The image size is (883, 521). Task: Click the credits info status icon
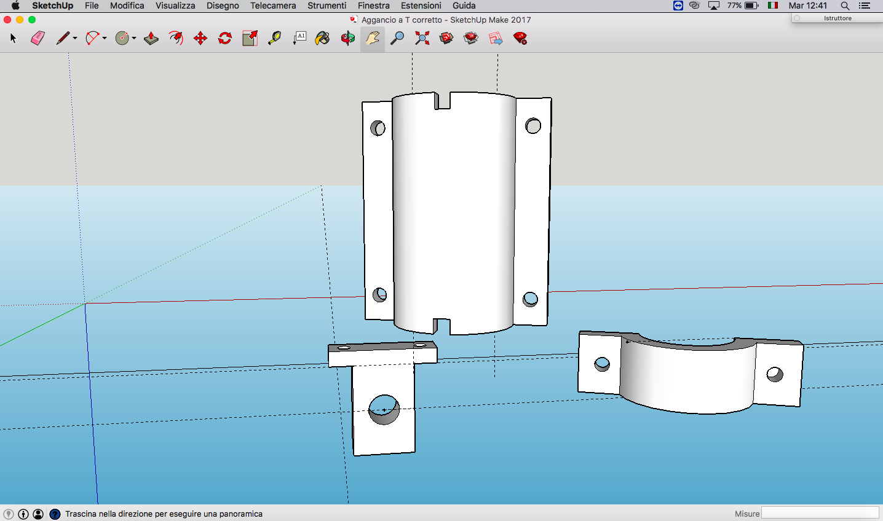[23, 514]
